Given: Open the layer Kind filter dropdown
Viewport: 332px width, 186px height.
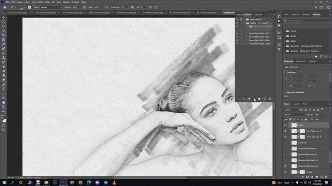Looking at the screenshot, I should [x=291, y=110].
